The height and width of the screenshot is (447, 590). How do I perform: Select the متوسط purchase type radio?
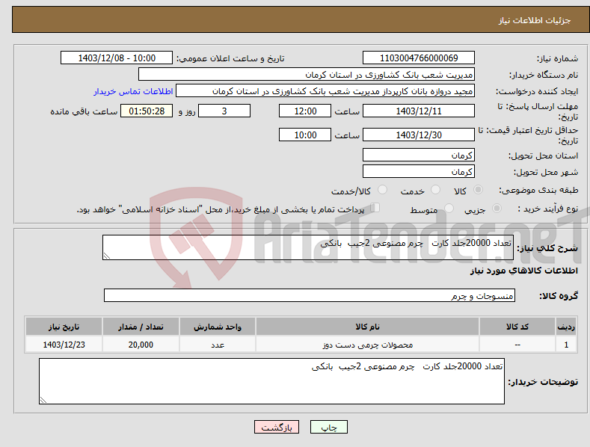pos(449,208)
